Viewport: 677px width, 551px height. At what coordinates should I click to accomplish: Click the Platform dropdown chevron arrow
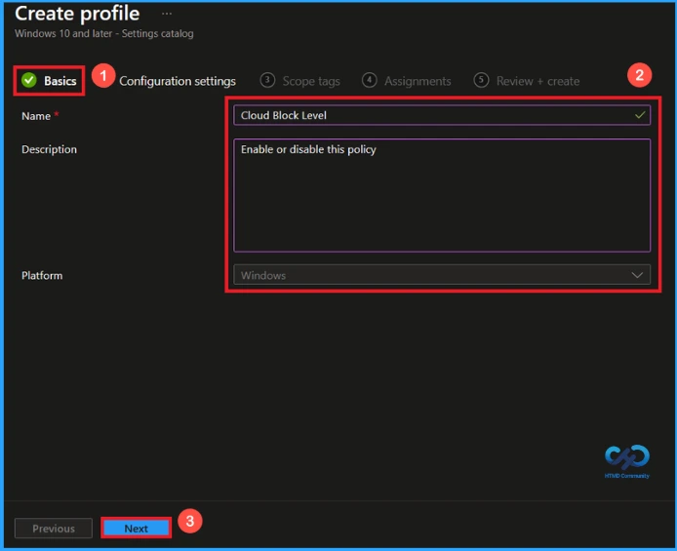pyautogui.click(x=637, y=275)
